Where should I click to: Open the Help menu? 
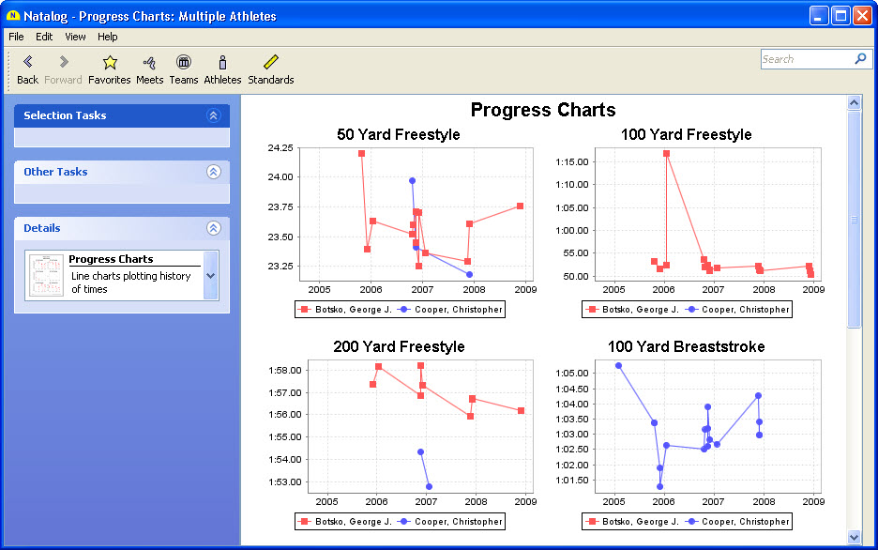click(x=108, y=37)
